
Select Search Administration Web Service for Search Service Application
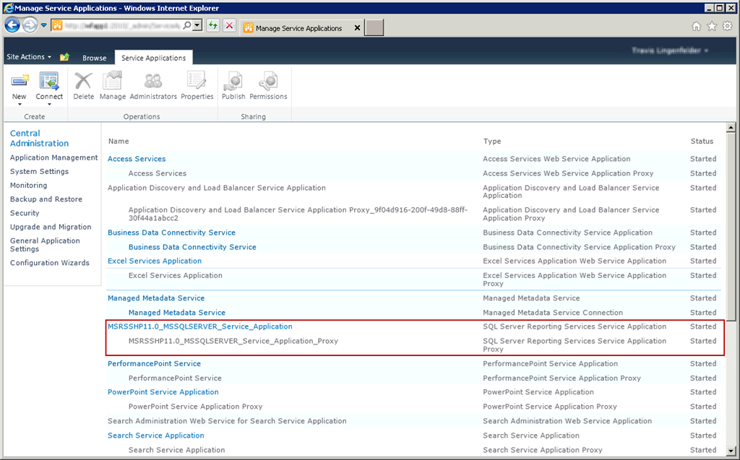(x=227, y=421)
